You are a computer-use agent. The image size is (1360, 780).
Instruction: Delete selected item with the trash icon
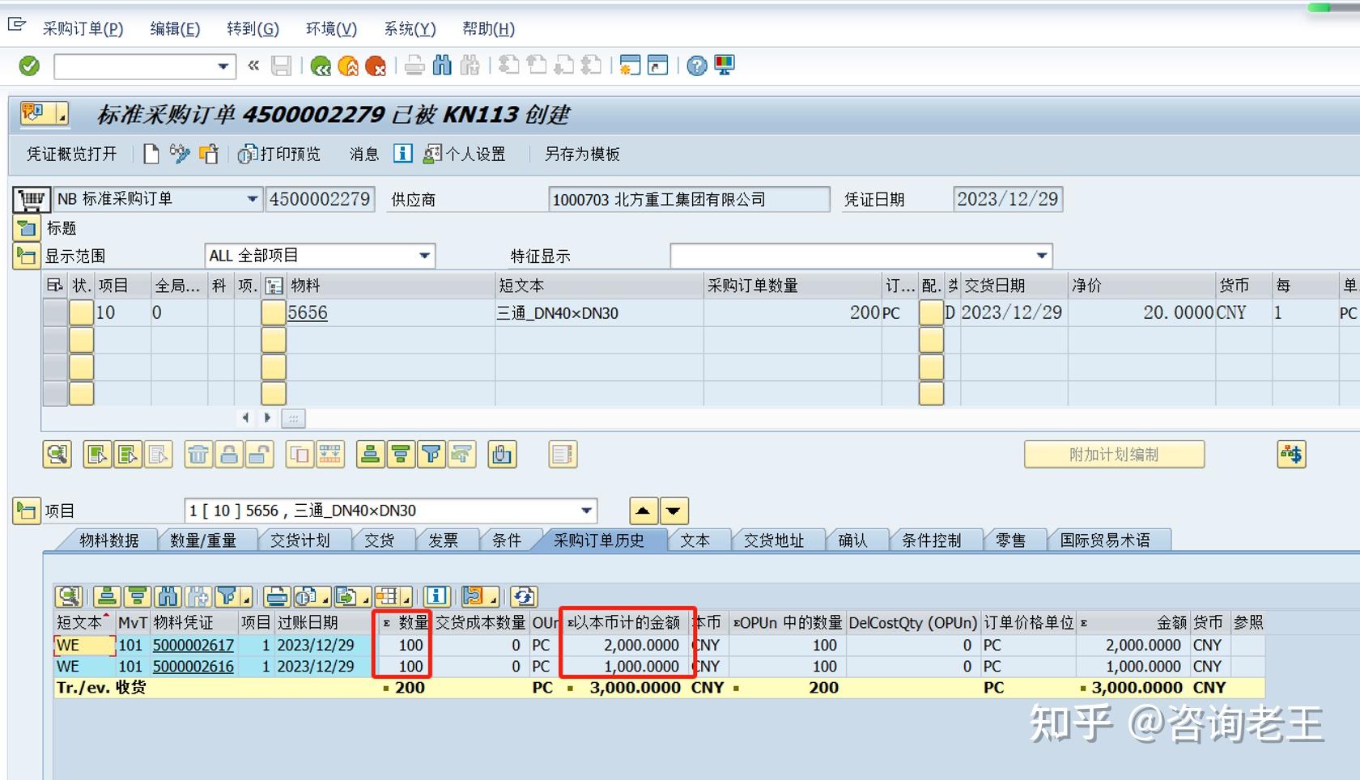(198, 454)
